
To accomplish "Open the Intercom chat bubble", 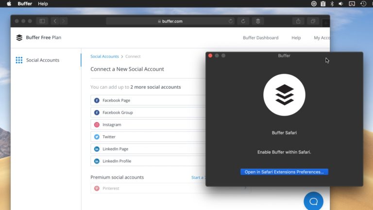I will pyautogui.click(x=313, y=201).
